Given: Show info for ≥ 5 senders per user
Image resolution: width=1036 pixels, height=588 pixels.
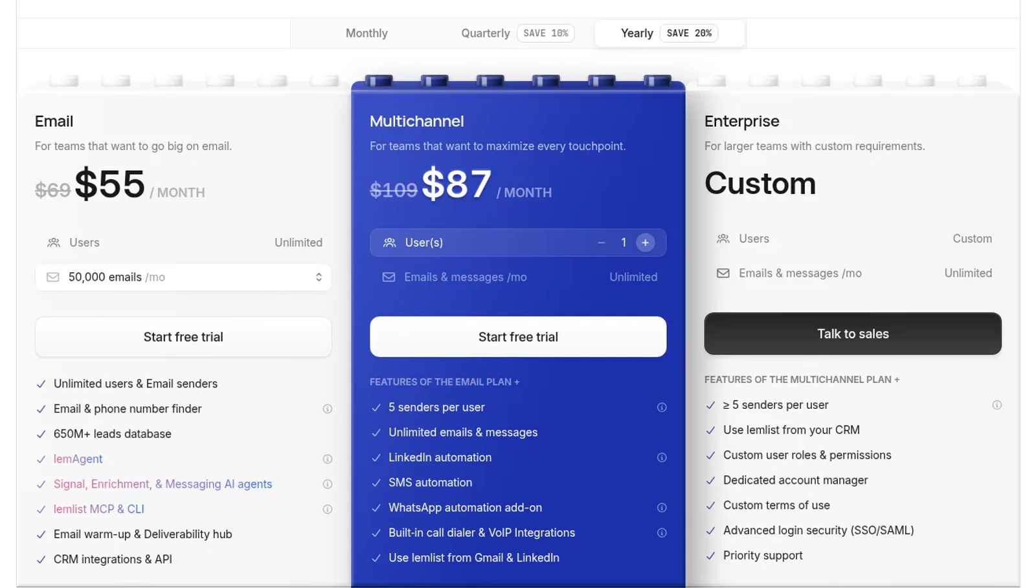Looking at the screenshot, I should click(997, 405).
